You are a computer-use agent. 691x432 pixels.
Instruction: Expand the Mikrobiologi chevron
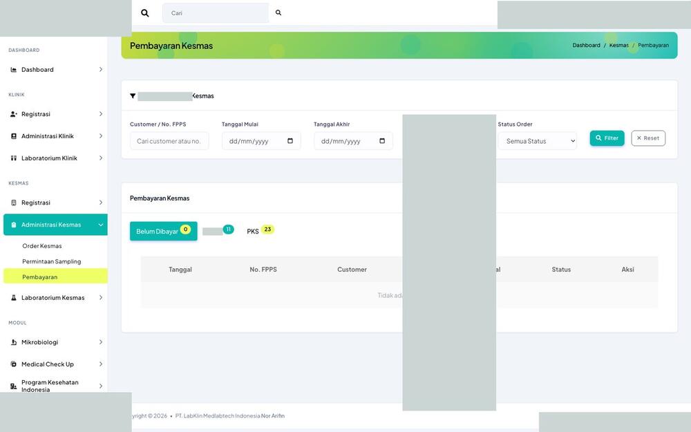(x=100, y=342)
